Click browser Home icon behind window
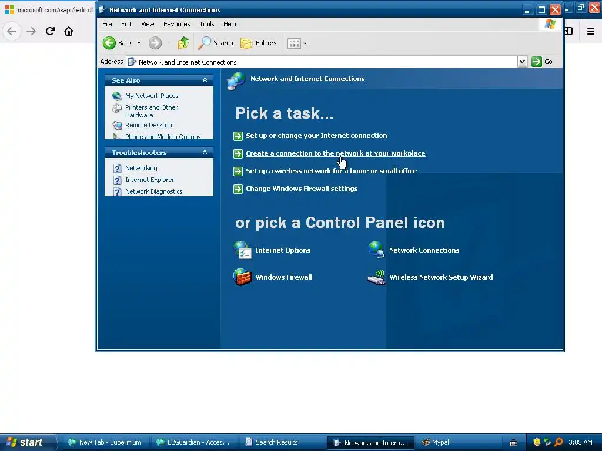 pos(69,31)
